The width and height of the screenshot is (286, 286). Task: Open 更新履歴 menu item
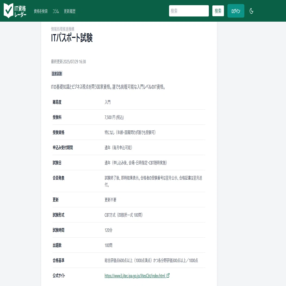click(x=70, y=11)
